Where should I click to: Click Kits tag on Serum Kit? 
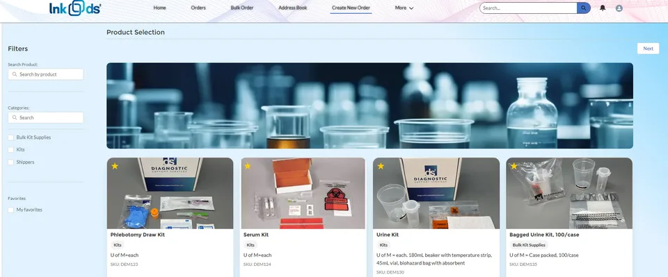(x=250, y=245)
